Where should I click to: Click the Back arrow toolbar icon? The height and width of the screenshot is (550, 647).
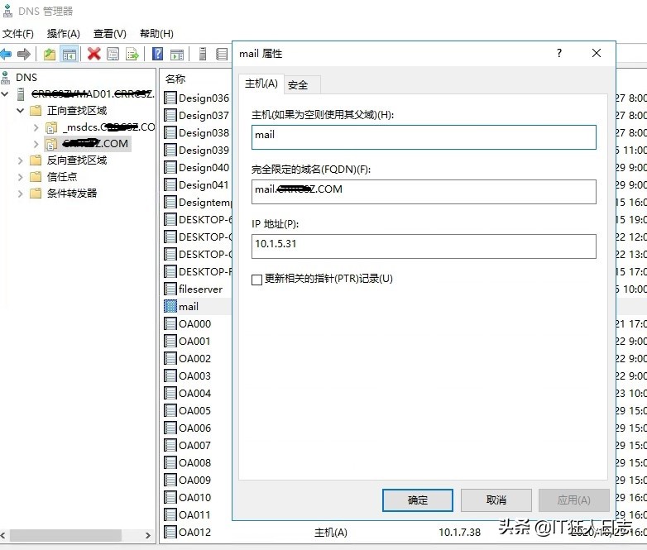tap(6, 54)
